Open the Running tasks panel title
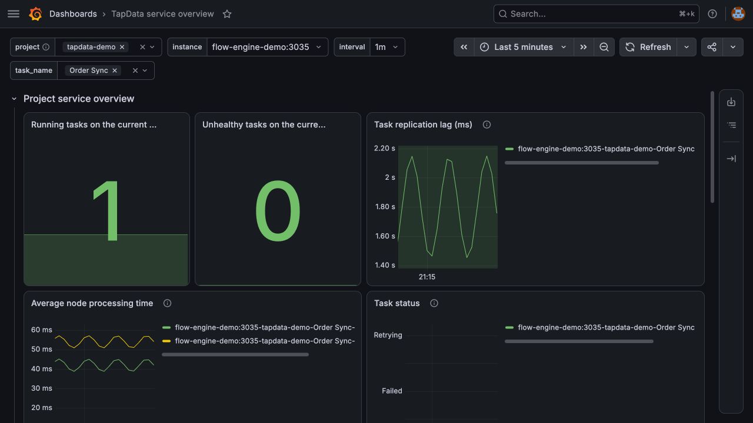This screenshot has height=423, width=753. coord(94,125)
